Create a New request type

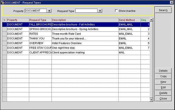163,82
